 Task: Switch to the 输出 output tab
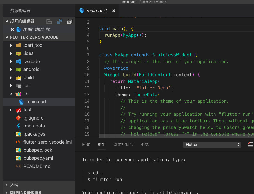point(102,145)
